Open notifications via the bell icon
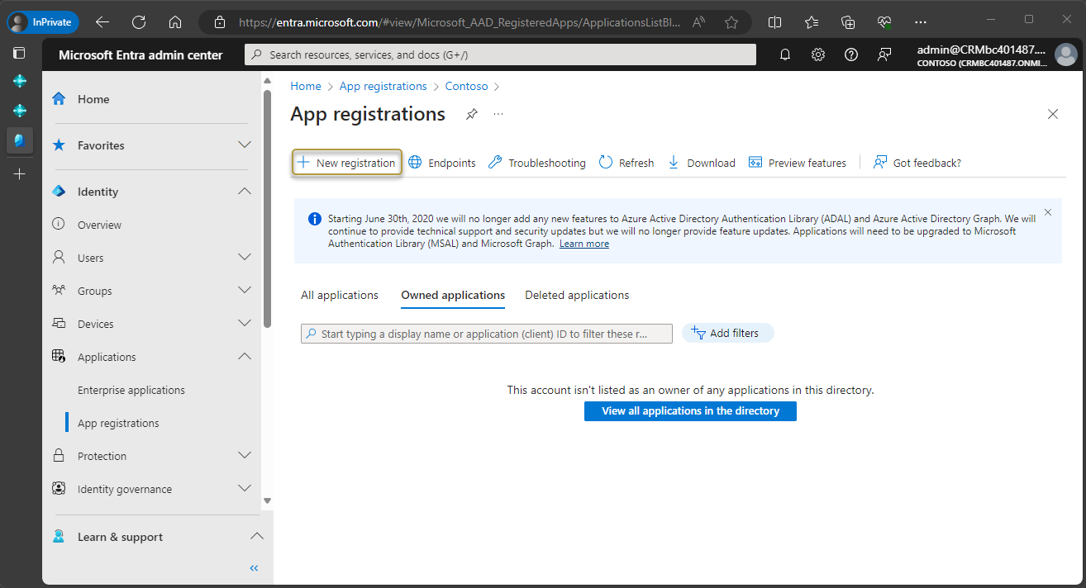 [784, 54]
